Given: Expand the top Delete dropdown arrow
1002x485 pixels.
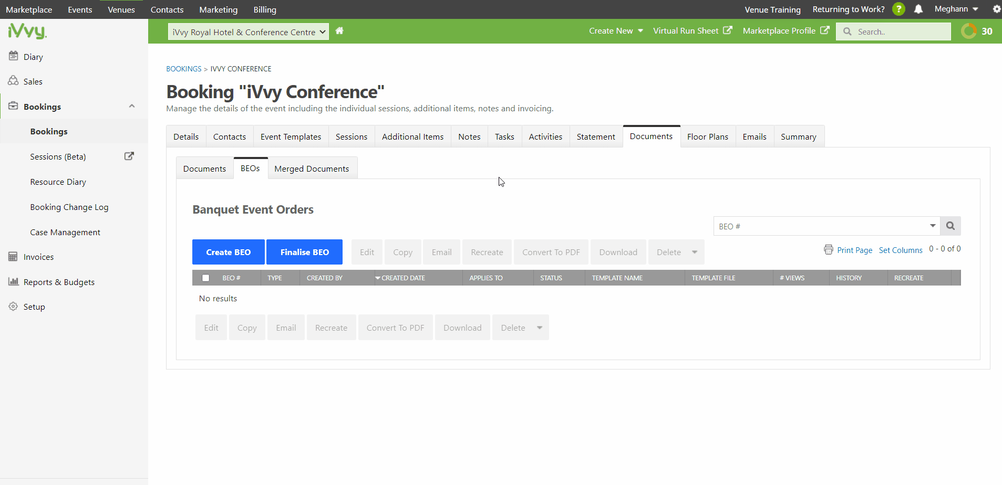Looking at the screenshot, I should (695, 252).
